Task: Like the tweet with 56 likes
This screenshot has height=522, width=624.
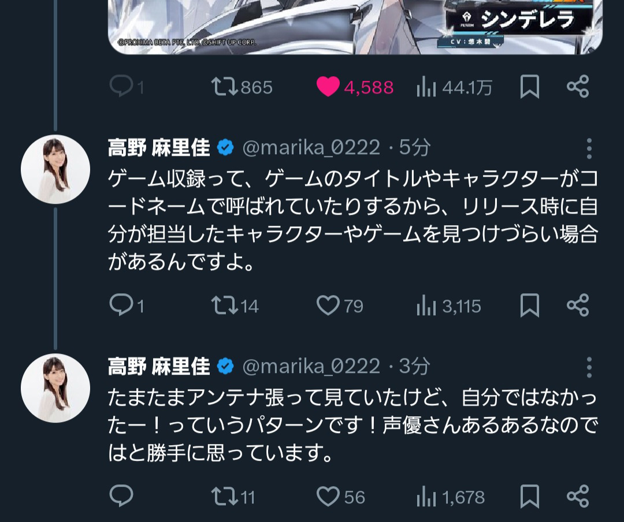Action: (x=328, y=497)
